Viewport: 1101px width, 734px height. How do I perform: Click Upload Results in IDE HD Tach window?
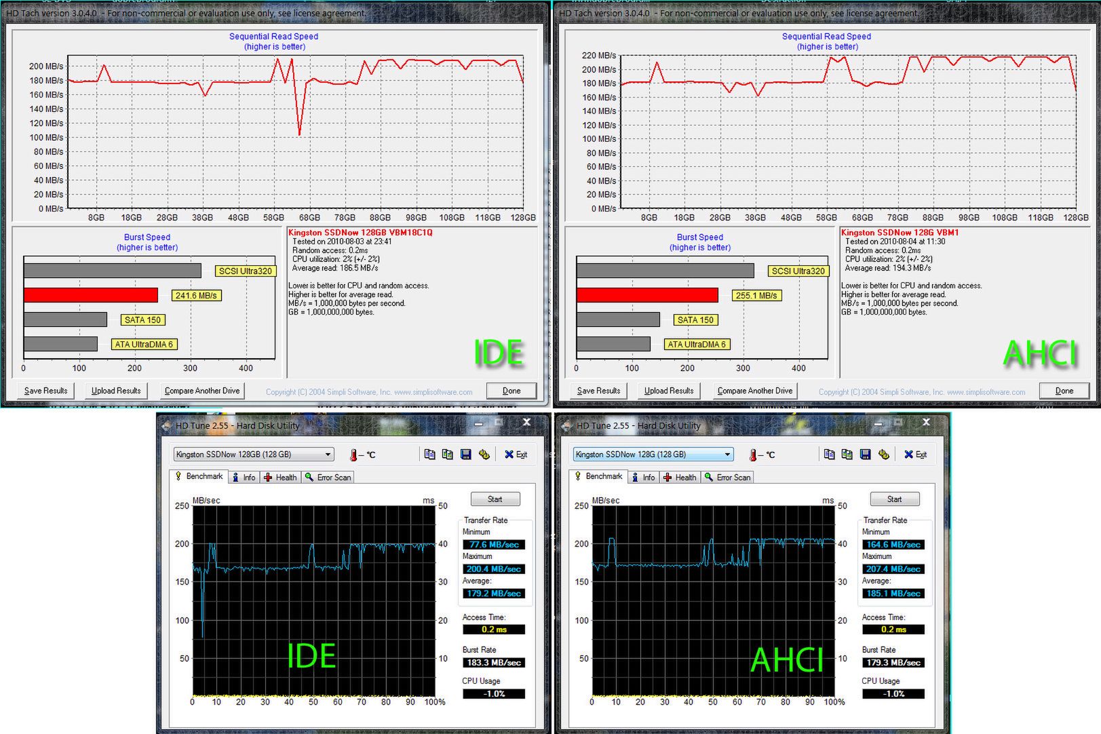116,391
